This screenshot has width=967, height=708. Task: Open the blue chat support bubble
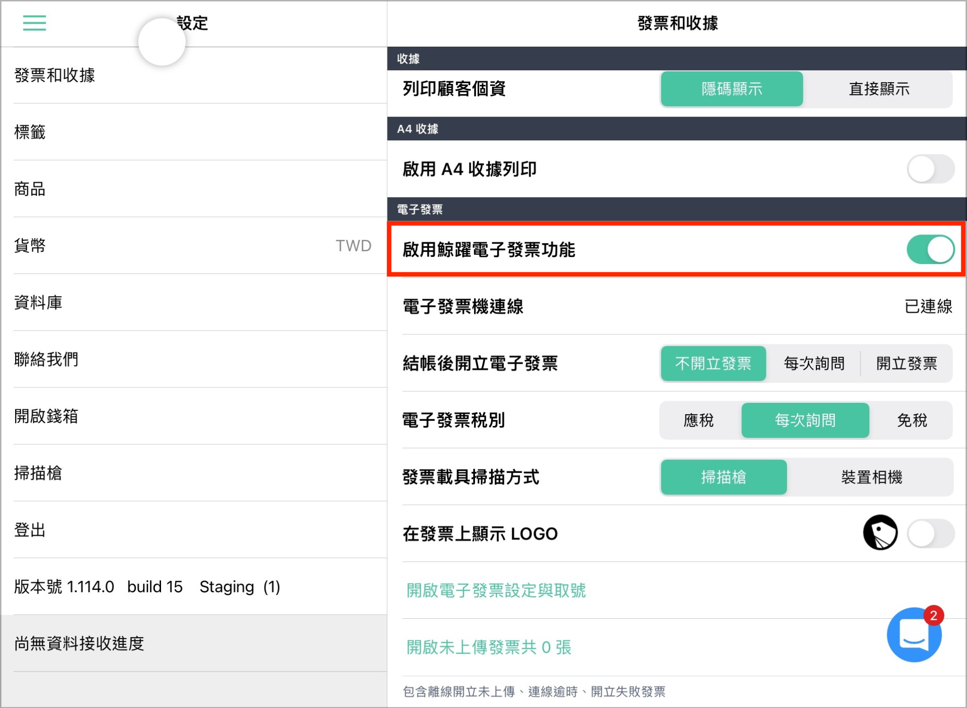914,634
